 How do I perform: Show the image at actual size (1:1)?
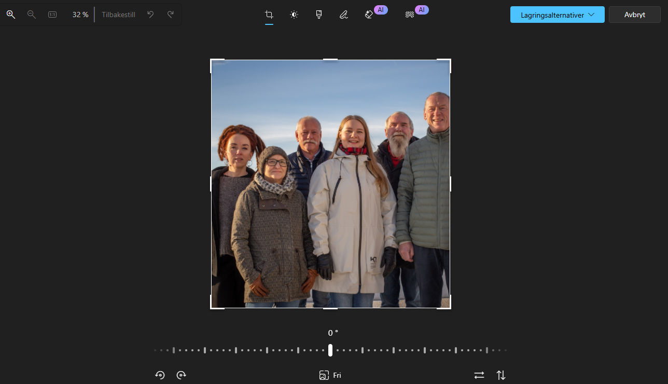(52, 15)
